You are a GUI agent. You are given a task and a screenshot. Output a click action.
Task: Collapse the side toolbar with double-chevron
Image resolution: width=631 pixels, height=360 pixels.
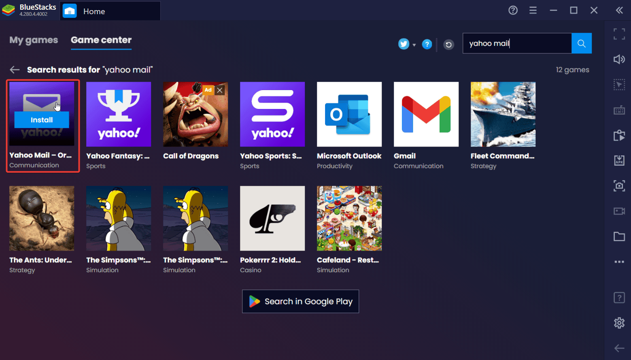click(x=619, y=11)
